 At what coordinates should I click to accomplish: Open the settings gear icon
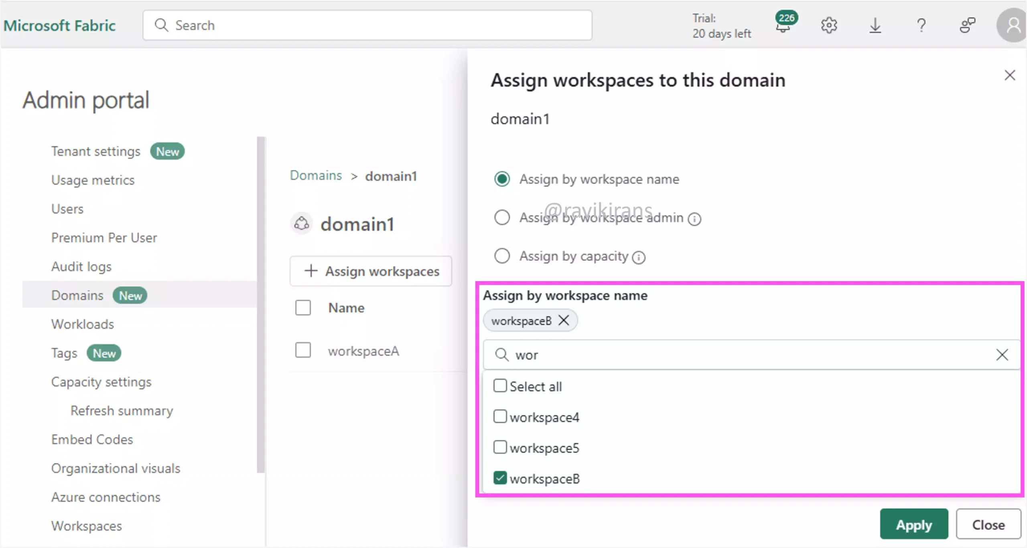[x=829, y=25]
